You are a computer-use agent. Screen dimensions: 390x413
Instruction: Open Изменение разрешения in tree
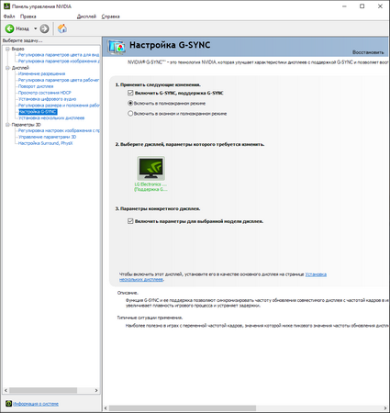(x=41, y=73)
